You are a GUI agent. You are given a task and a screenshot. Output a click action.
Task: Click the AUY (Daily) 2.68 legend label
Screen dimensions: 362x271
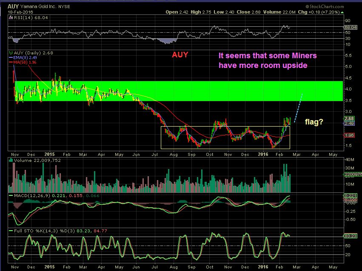33,53
